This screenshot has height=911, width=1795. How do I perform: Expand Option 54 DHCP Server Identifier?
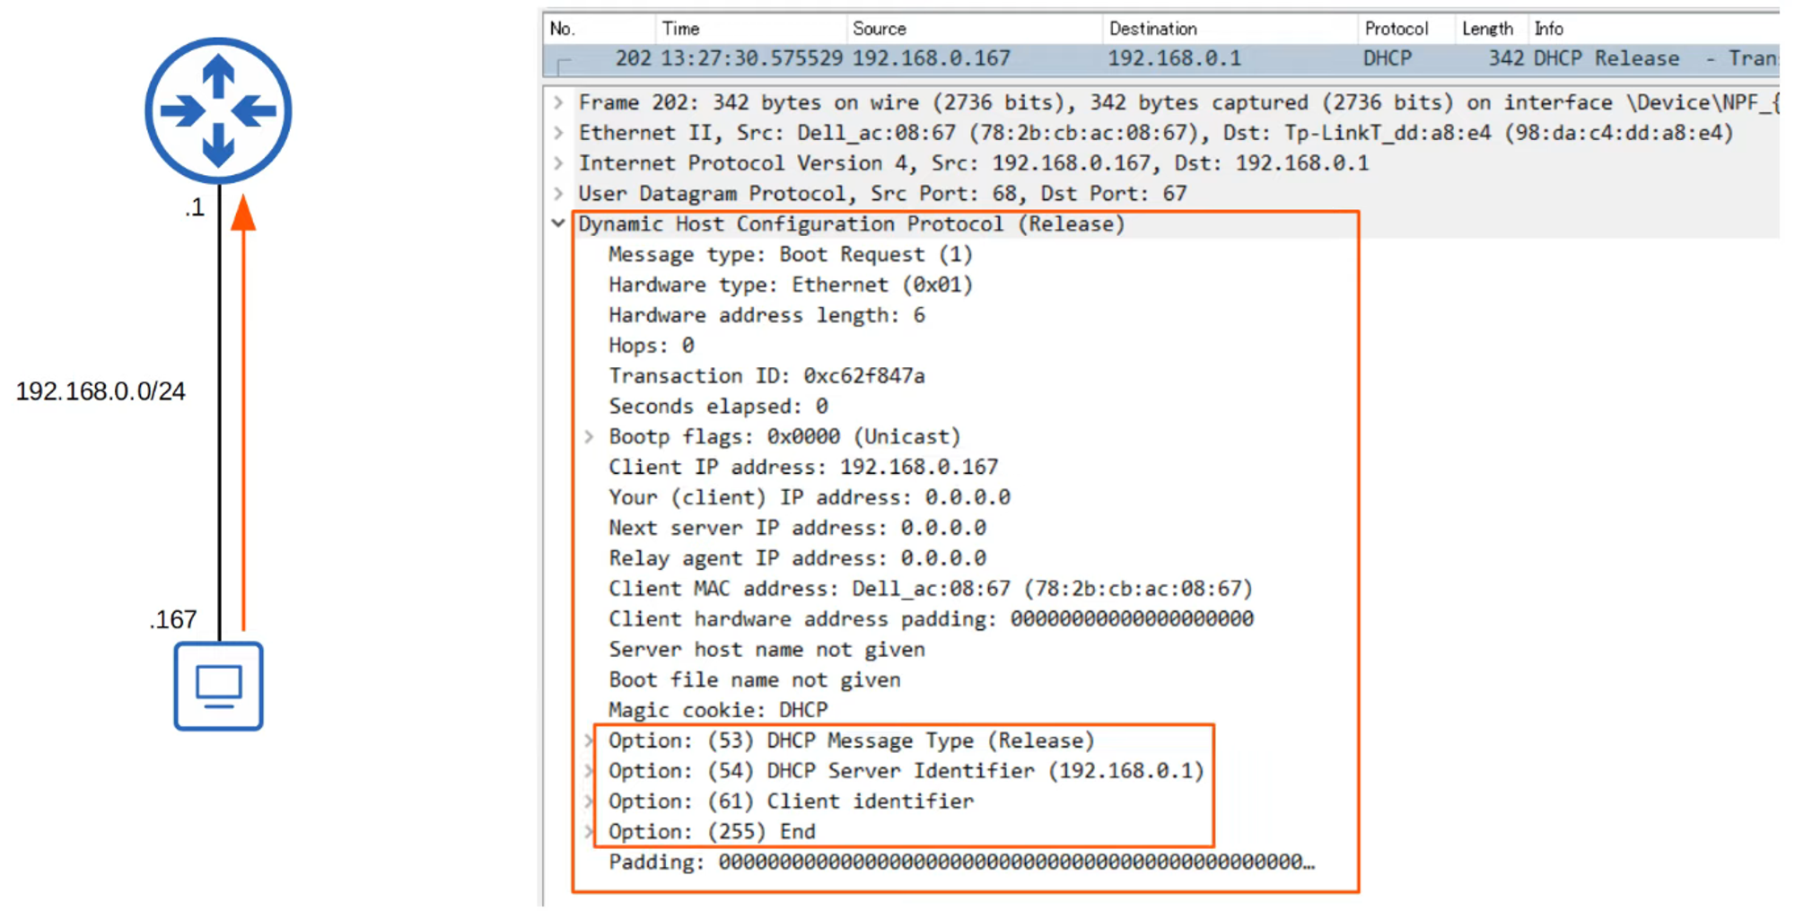pos(590,771)
